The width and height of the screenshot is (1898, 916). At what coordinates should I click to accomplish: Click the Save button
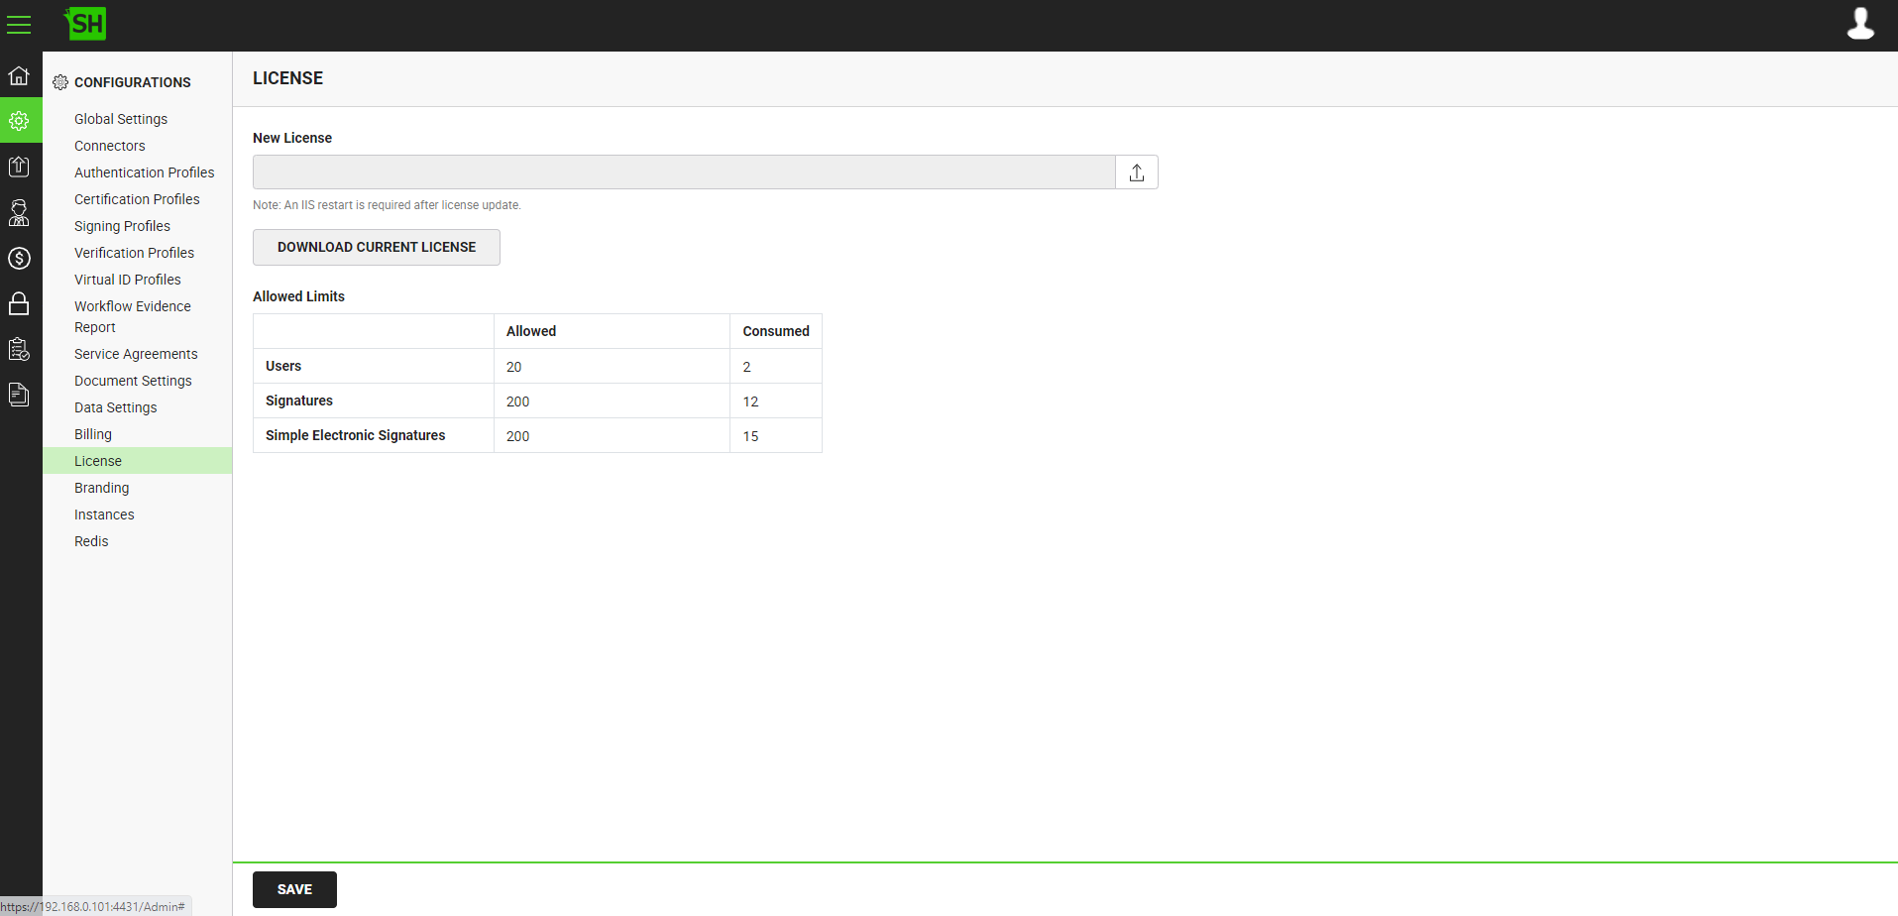coord(294,889)
